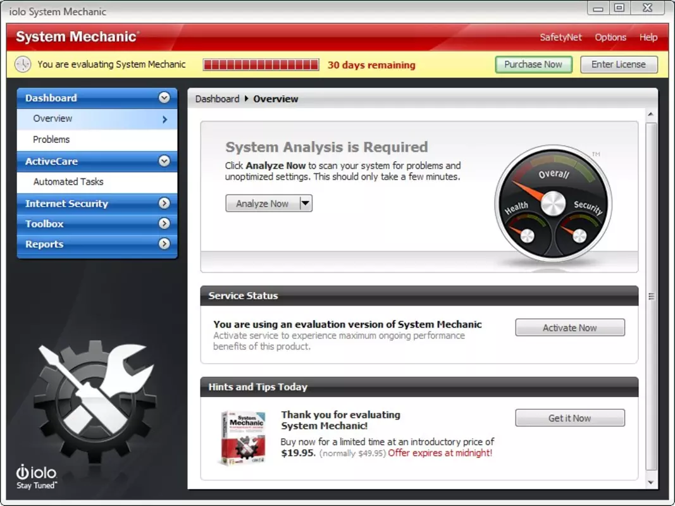This screenshot has height=506, width=675.
Task: Open the SafetyNet menu
Action: pos(560,37)
